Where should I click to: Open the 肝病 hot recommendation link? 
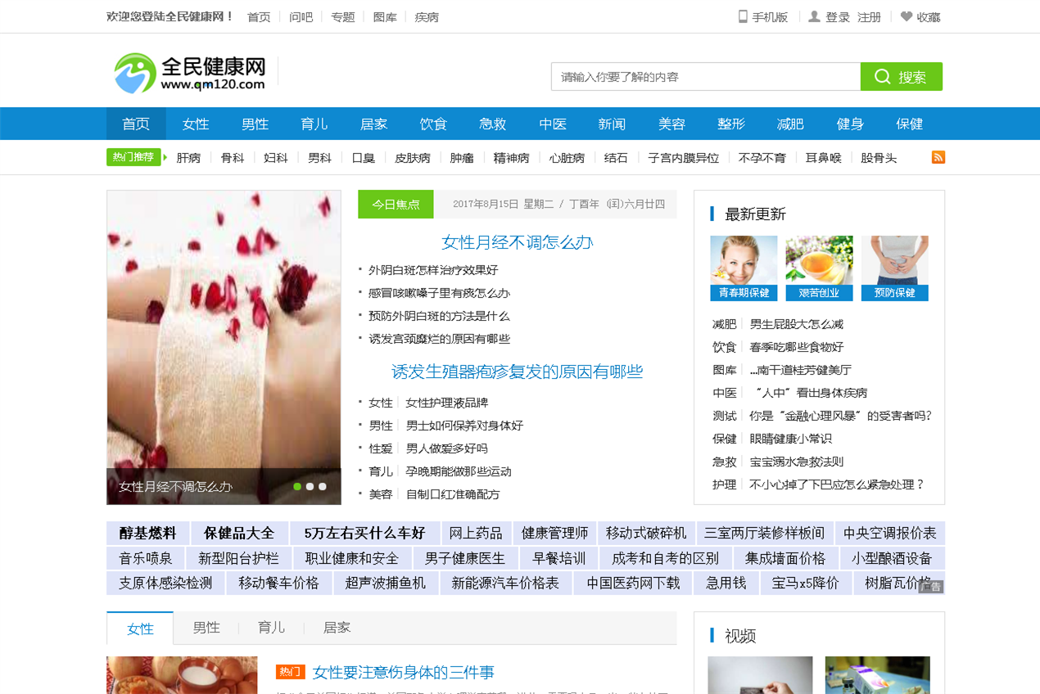click(x=188, y=158)
